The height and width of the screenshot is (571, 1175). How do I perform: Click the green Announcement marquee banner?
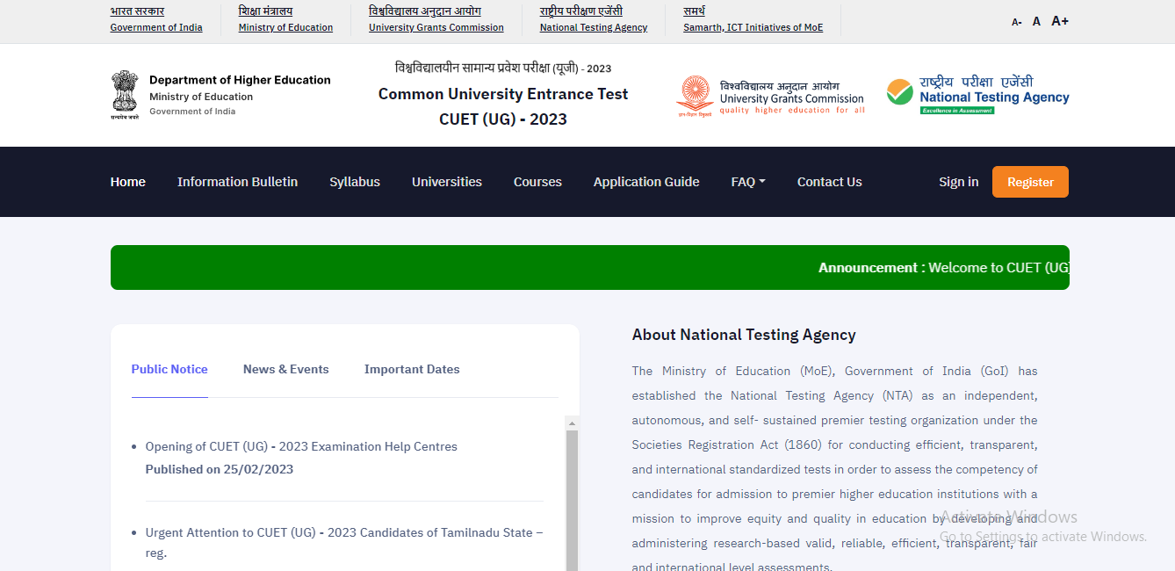point(590,267)
